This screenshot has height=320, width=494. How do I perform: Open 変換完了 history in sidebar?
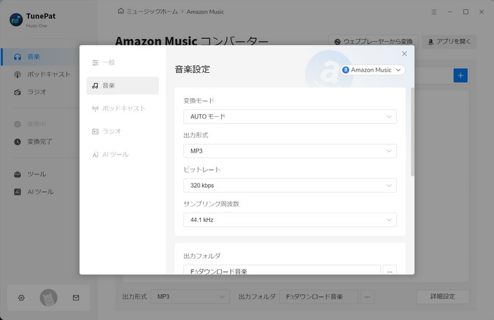click(41, 142)
